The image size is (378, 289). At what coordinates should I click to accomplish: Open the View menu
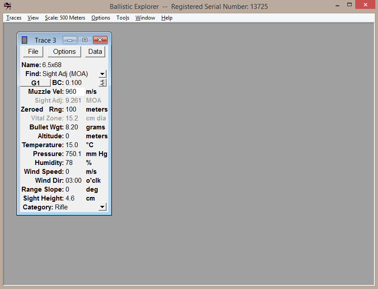pos(33,18)
